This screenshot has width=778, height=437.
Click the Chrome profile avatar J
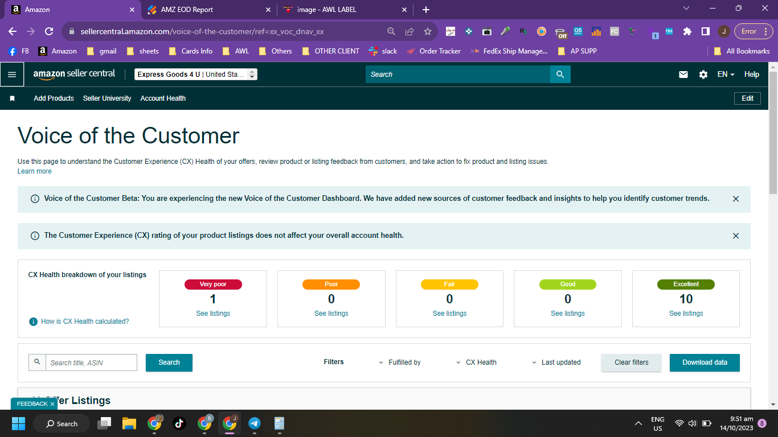[723, 31]
